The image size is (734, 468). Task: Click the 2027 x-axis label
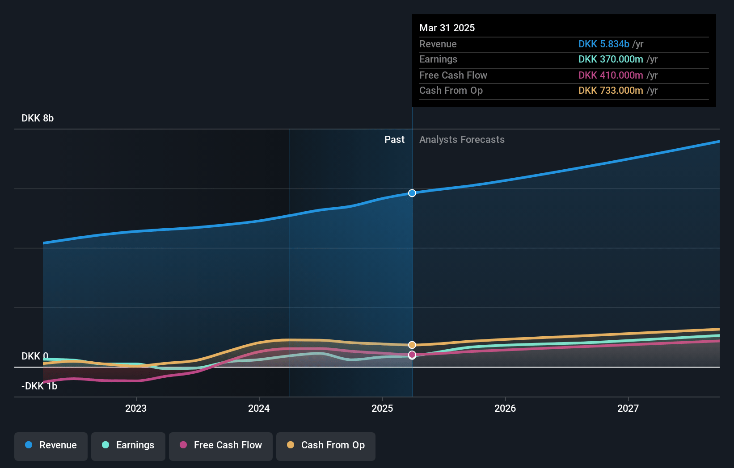(628, 408)
